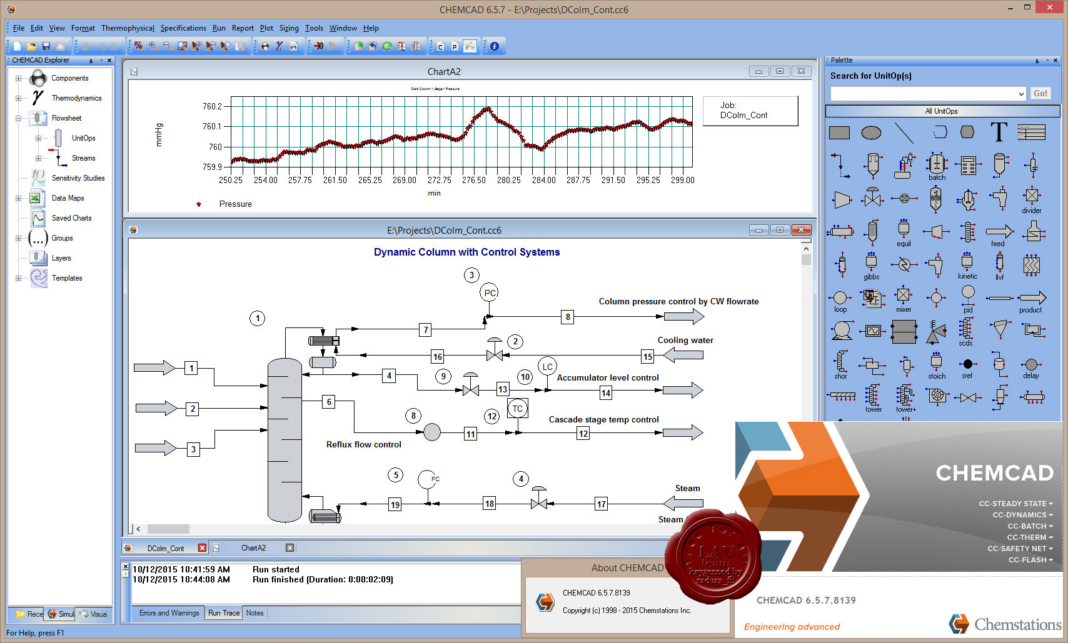Click the Go! search button
Viewport: 1068px width, 643px height.
(x=1040, y=94)
